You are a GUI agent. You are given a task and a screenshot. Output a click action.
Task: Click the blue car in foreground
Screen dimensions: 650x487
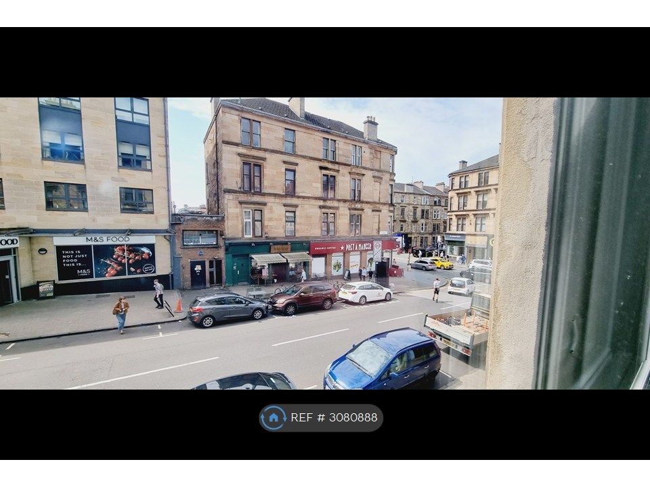[383, 359]
